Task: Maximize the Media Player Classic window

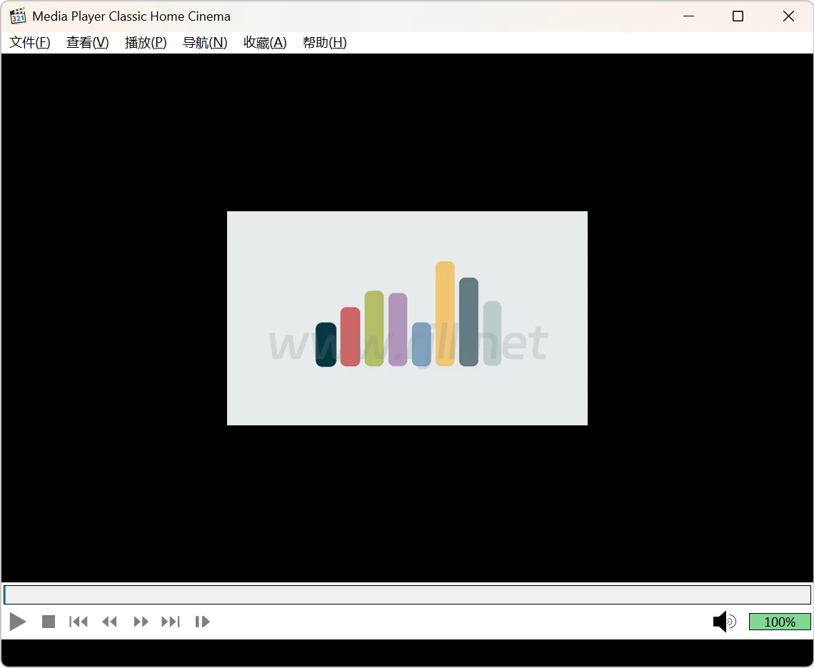Action: [738, 16]
